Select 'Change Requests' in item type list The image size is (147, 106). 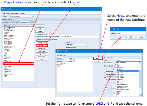click(x=9, y=27)
